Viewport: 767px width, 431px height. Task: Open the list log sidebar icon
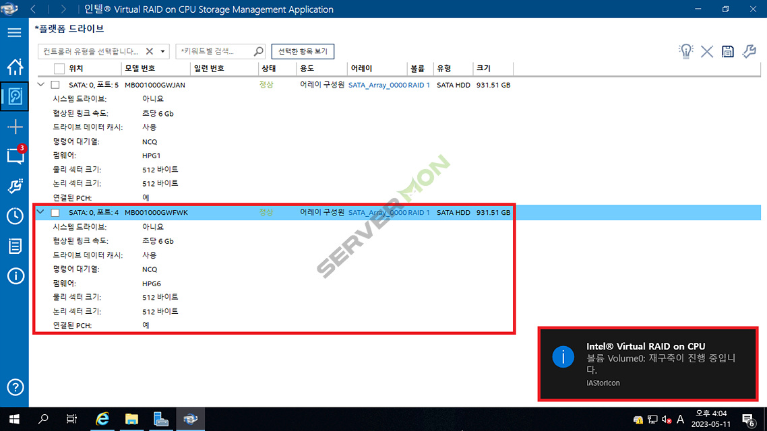pos(15,246)
